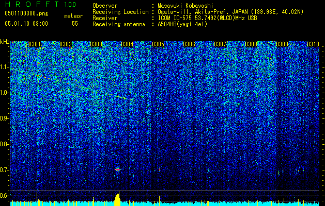Click the meteor count 55
This screenshot has width=325, height=206.
[75, 24]
